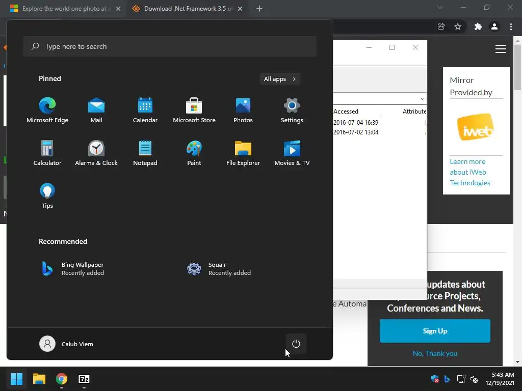
Task: Open Microsoft Edge from pinned apps
Action: (47, 110)
